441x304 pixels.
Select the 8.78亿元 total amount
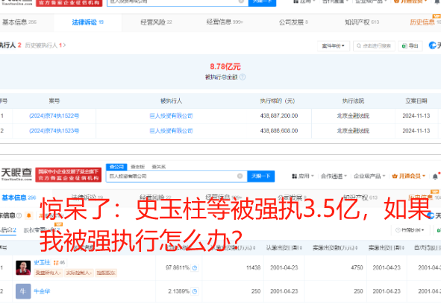[x=225, y=67]
